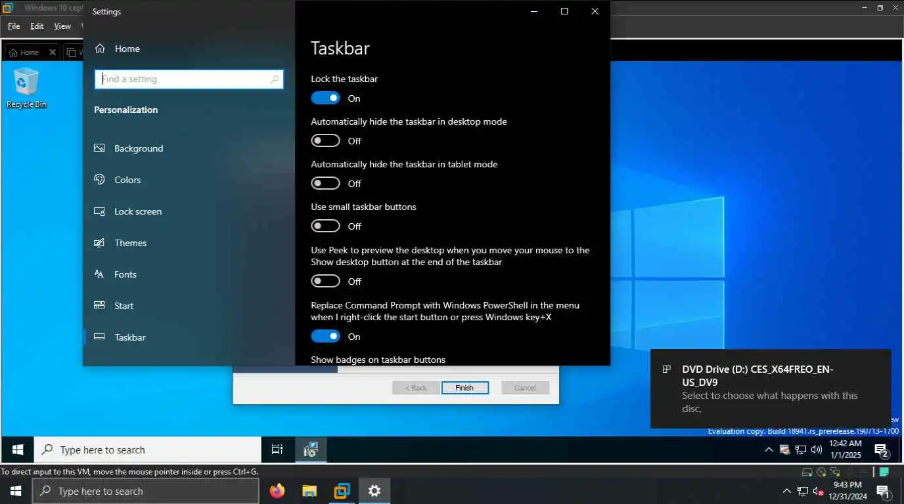Click Show badges on taskbar buttons label

click(x=378, y=360)
